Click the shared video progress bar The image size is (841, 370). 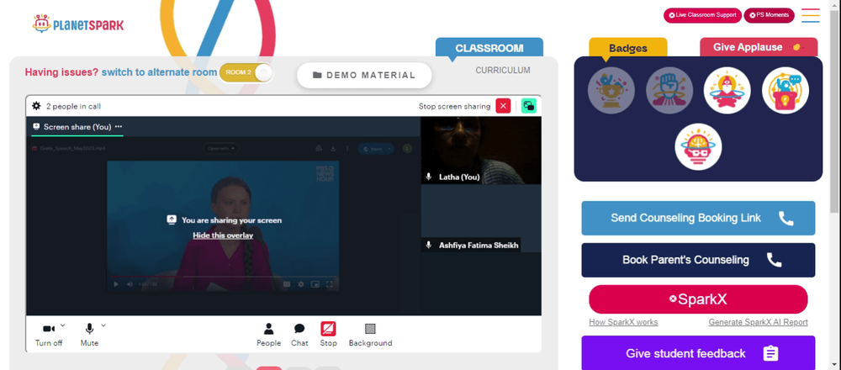click(223, 277)
